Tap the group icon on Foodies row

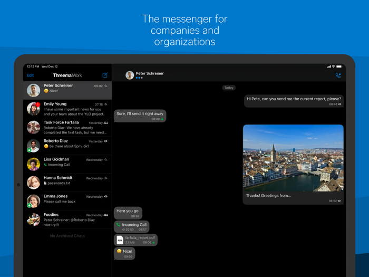(x=106, y=215)
